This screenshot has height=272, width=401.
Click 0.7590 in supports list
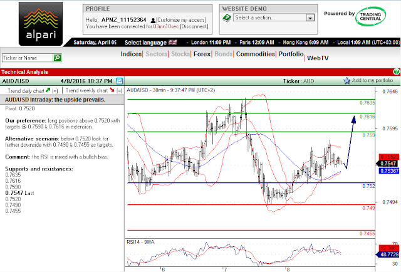point(13,187)
